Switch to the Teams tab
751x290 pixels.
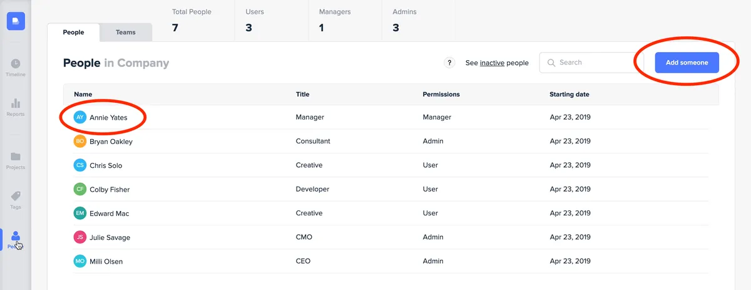(125, 33)
